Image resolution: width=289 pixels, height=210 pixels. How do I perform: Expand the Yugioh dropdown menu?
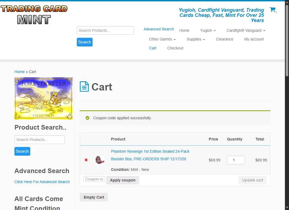(208, 30)
